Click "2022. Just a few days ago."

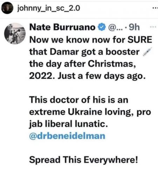(x=88, y=76)
